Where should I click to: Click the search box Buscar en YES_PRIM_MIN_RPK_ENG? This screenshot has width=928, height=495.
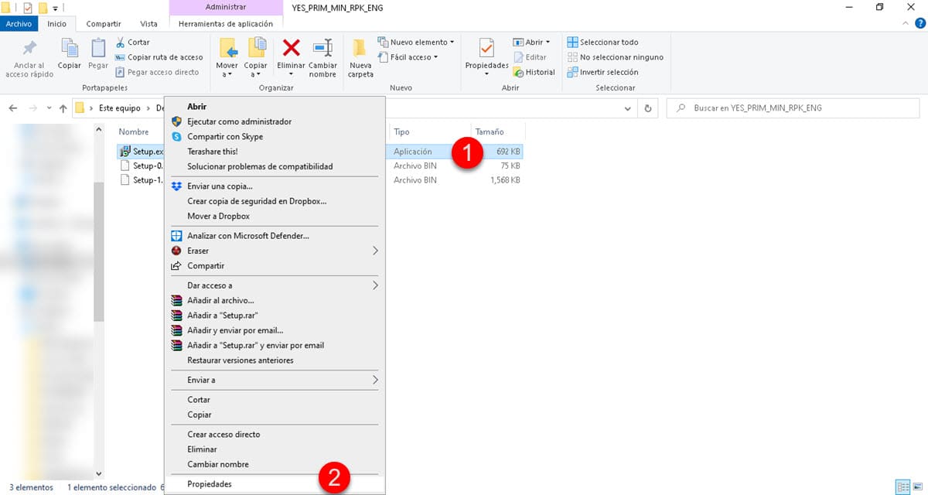(797, 108)
